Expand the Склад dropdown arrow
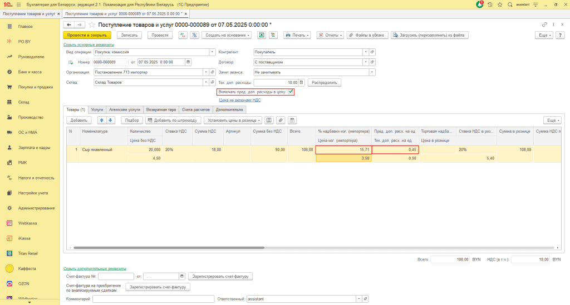Screen dimensions: 570x305 pyautogui.click(x=206, y=82)
